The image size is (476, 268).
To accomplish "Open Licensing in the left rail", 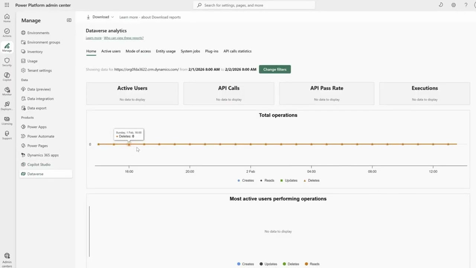I will click(x=7, y=120).
